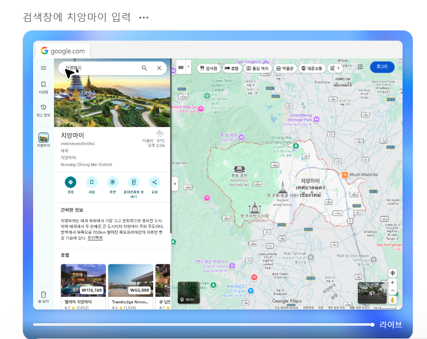427x339 pixels.
Task: Open the Layers (레이어) map tile
Action: [x=189, y=293]
